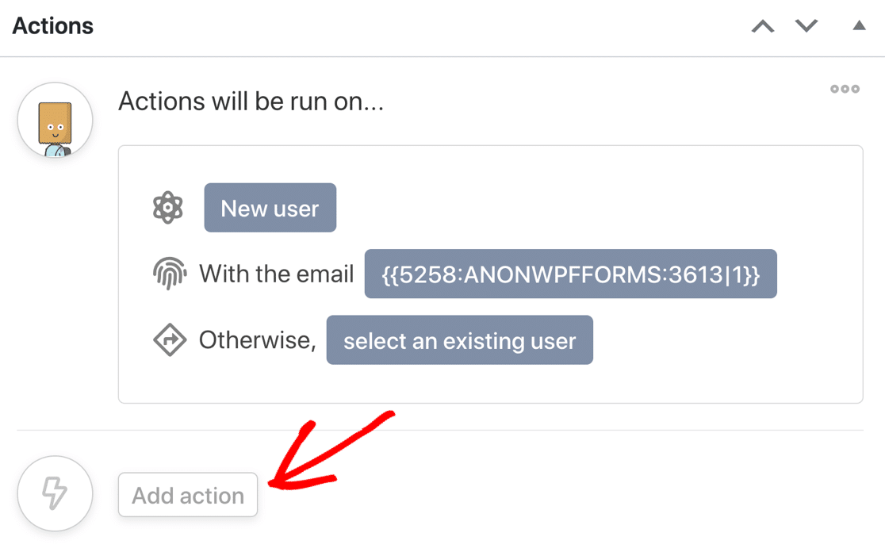The image size is (885, 552).
Task: Select the New user option
Action: pyautogui.click(x=270, y=208)
